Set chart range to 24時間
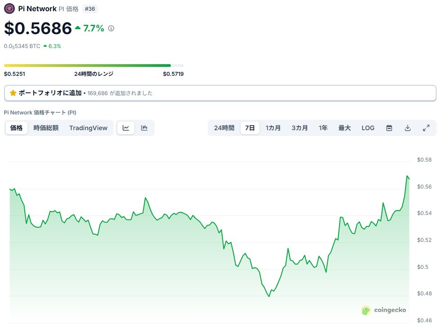The height and width of the screenshot is (329, 442). 224,128
